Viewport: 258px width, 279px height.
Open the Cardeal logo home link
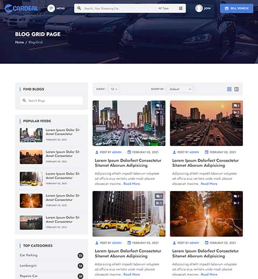21,9
